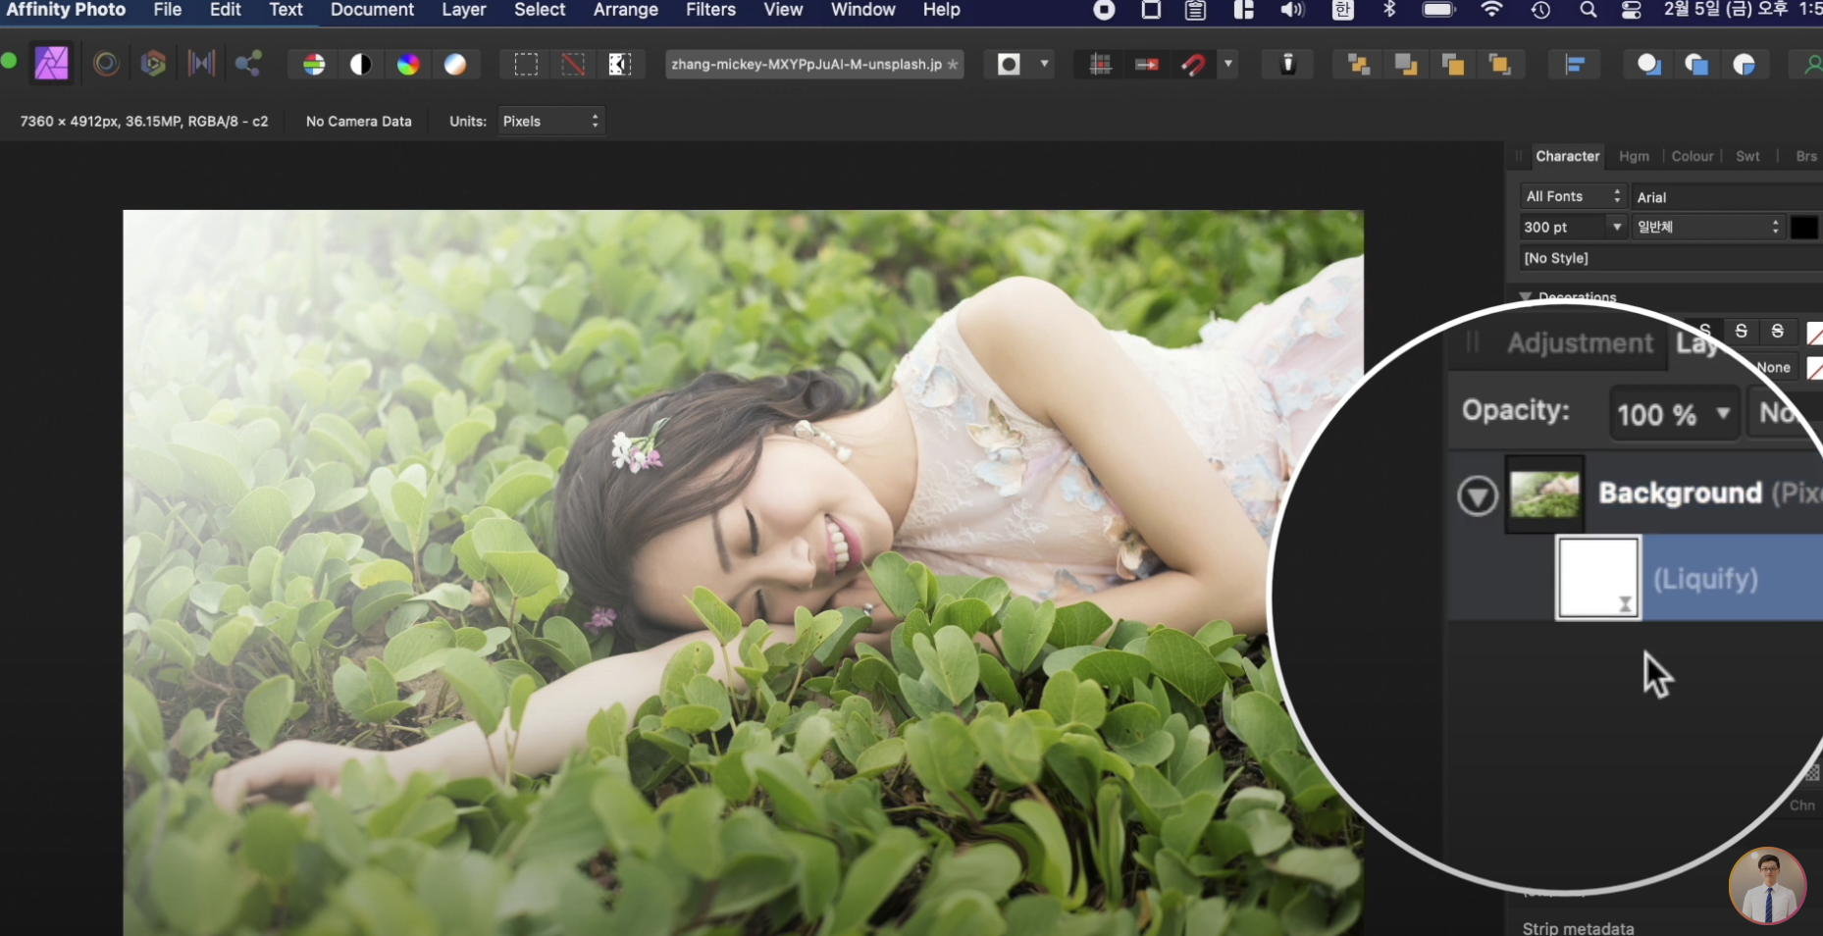Screen dimensions: 1823x936
Task: Click the woman photo on canvas
Action: [743, 572]
